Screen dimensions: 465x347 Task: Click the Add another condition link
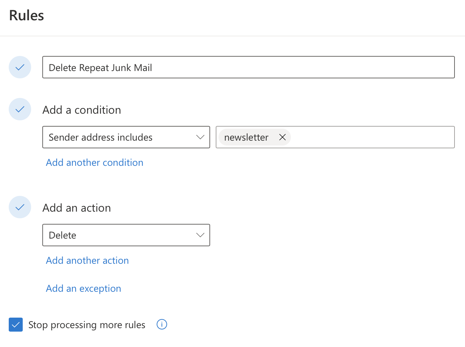pos(95,163)
